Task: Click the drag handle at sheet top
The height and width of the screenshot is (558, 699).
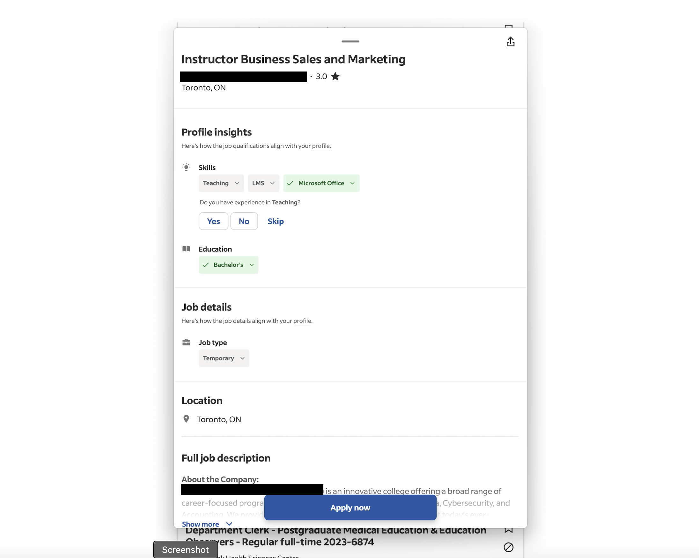Action: tap(350, 41)
